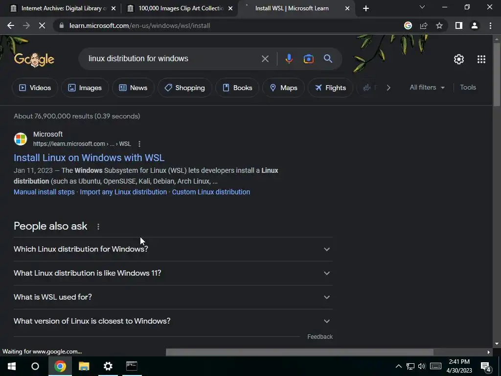Filter results by Videos

coord(35,88)
